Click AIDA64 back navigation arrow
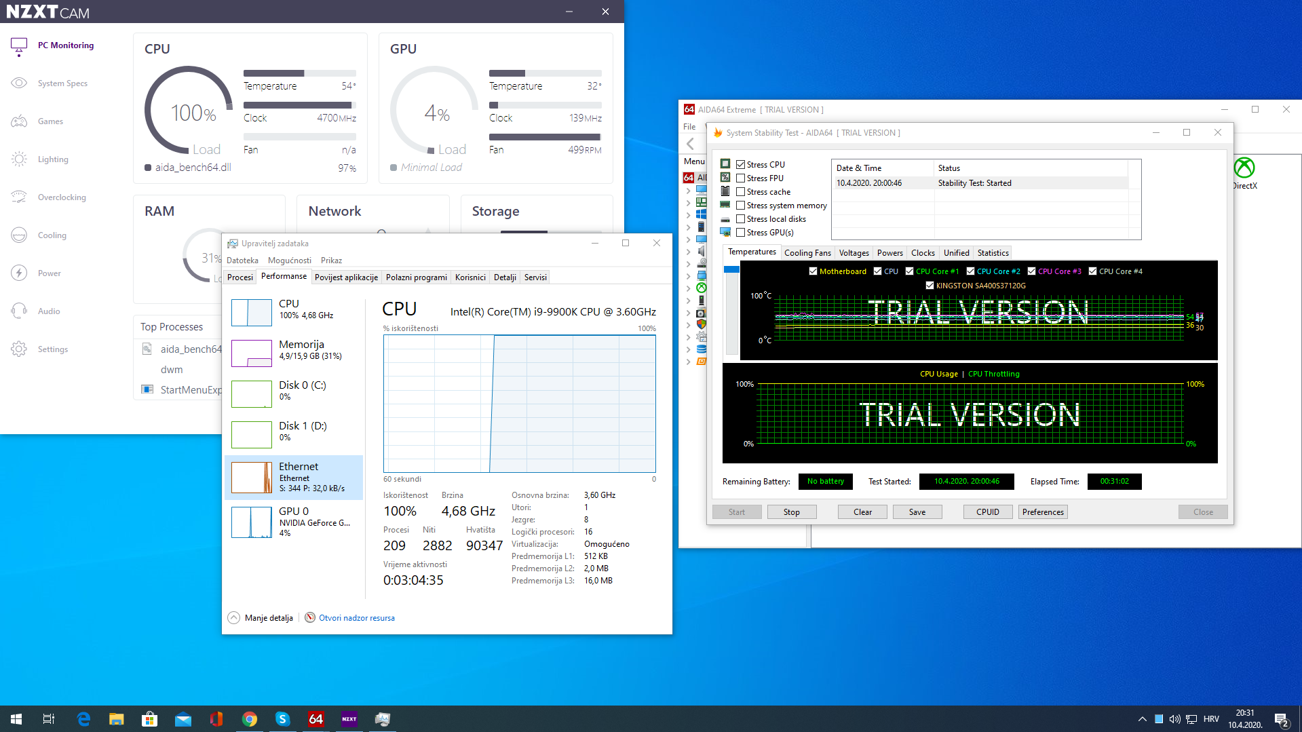This screenshot has height=732, width=1302. pos(690,144)
